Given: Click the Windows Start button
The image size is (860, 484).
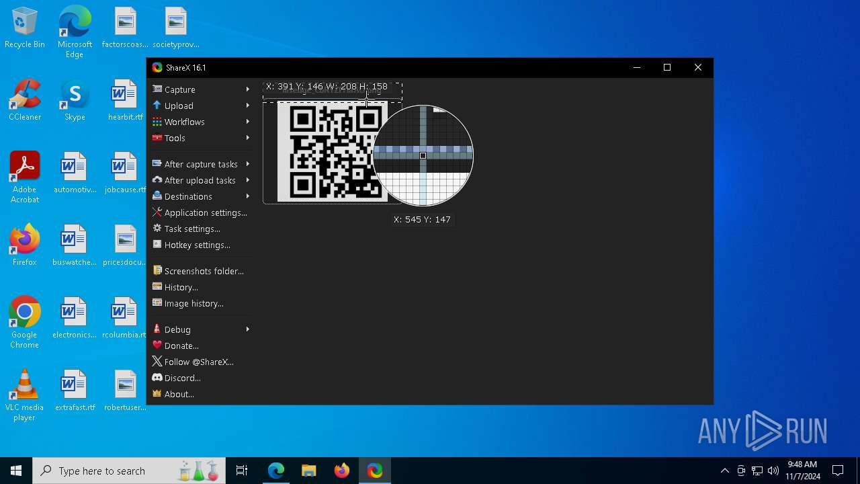Looking at the screenshot, I should click(16, 471).
